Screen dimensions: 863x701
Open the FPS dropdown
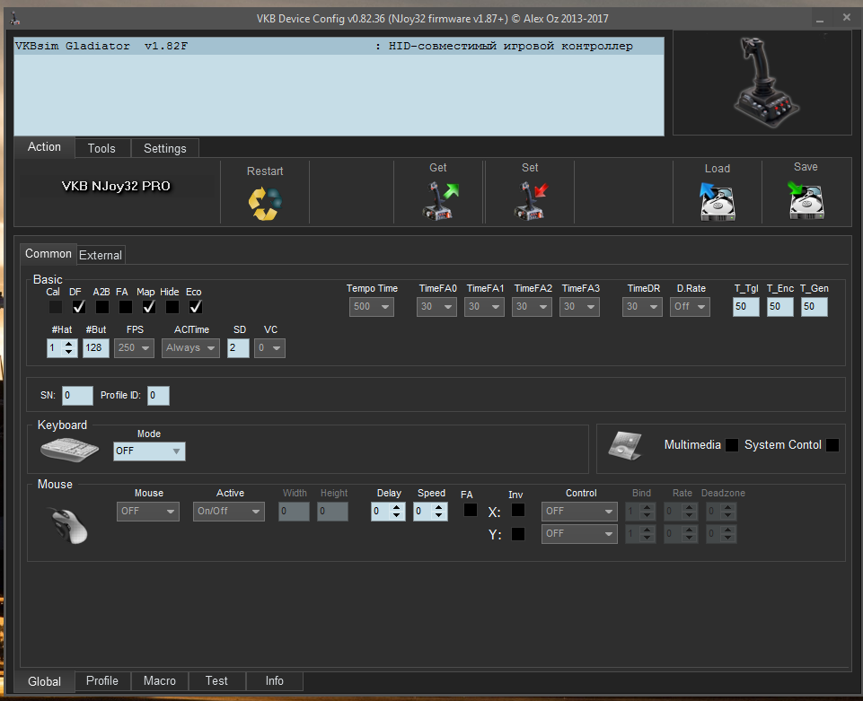click(x=135, y=348)
